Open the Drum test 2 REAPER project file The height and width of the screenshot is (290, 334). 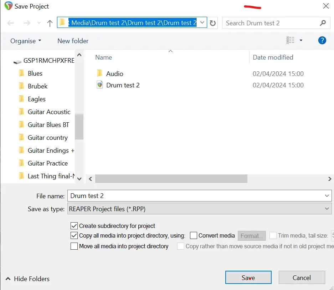pyautogui.click(x=123, y=85)
